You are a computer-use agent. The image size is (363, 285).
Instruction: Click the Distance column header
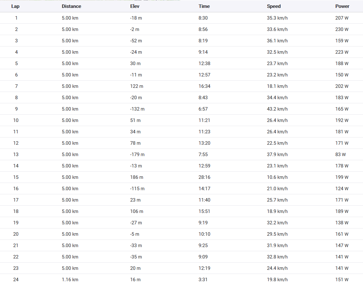click(x=71, y=6)
